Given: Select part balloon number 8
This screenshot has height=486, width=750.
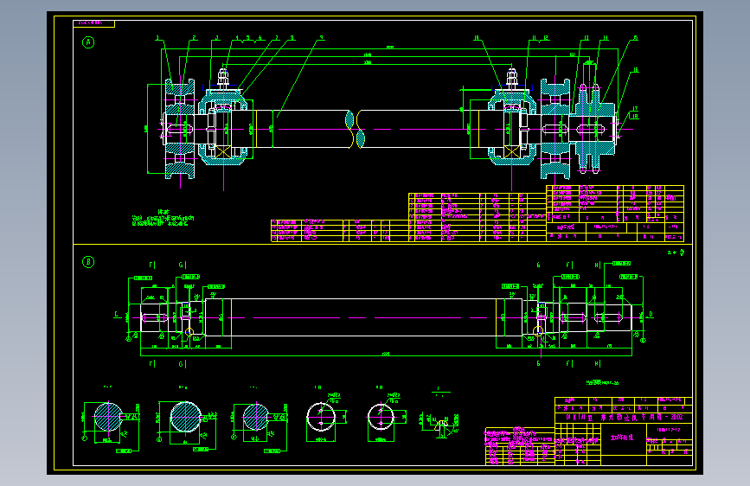Looking at the screenshot, I should point(292,38).
